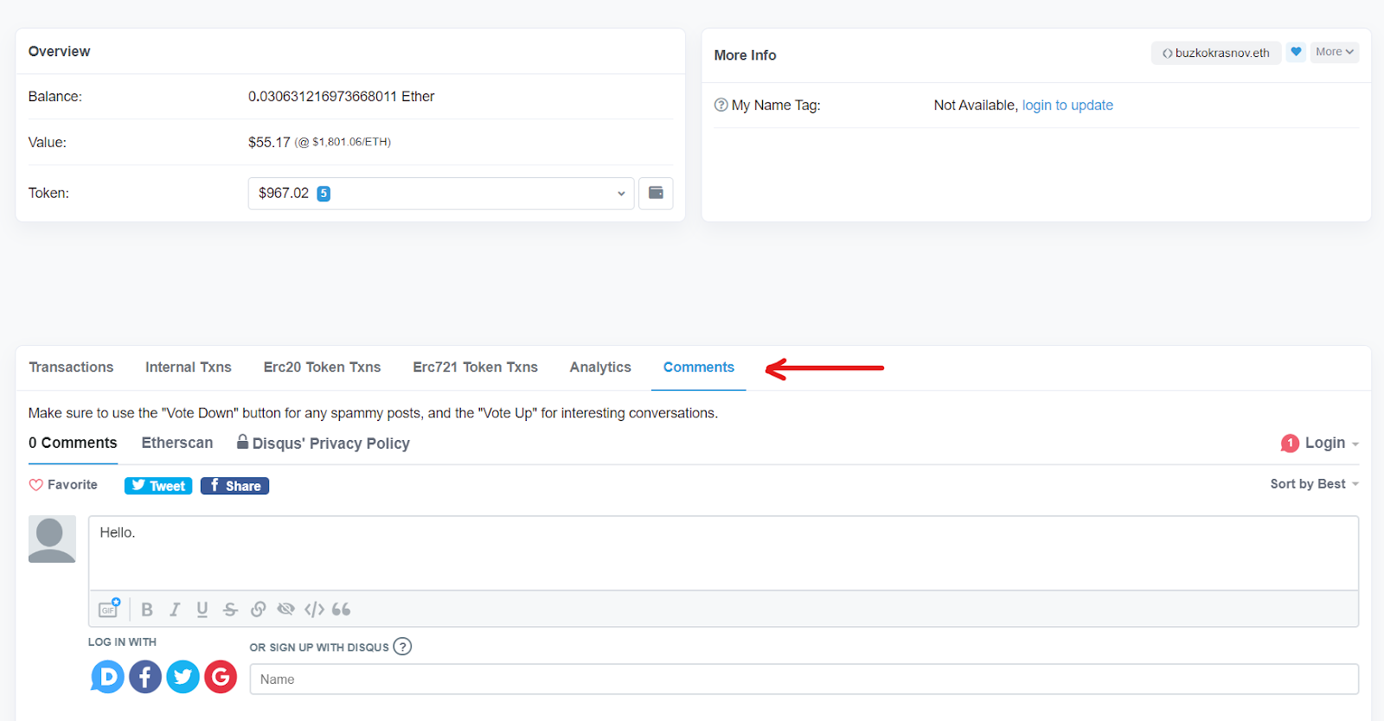Toggle strikethrough formatting

tap(230, 609)
